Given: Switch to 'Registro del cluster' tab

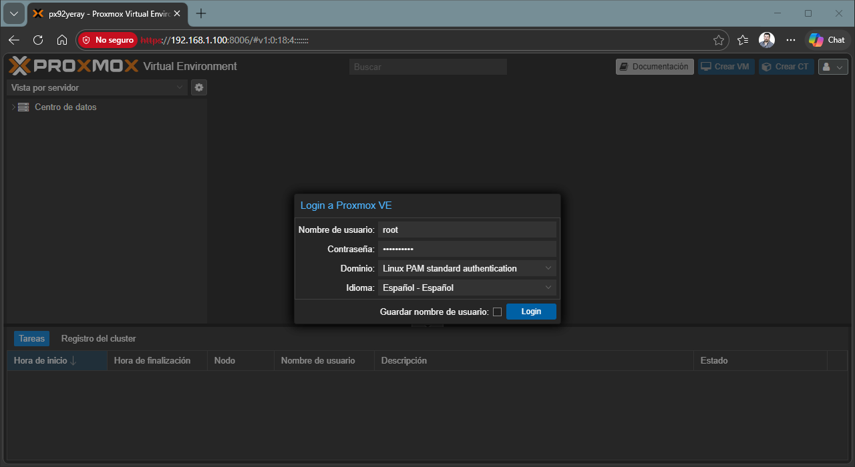Looking at the screenshot, I should point(98,338).
